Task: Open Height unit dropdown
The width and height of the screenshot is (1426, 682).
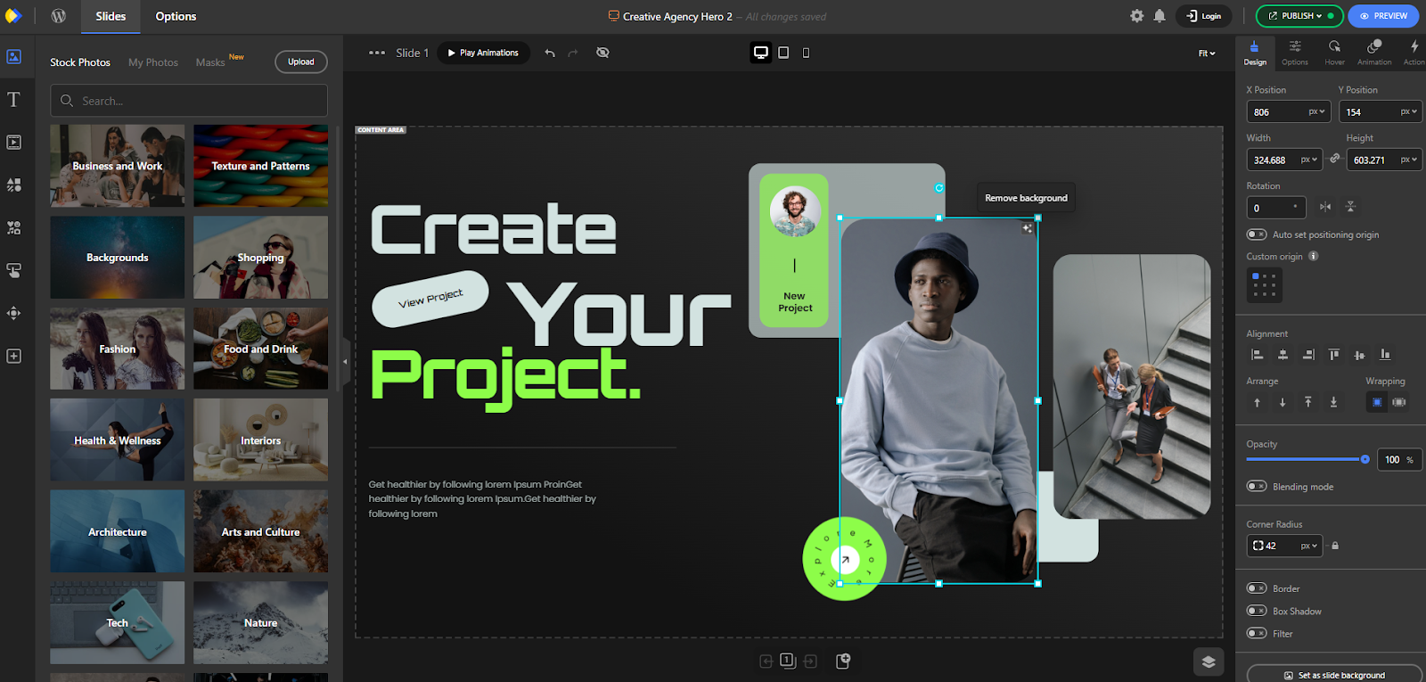Action: (1409, 160)
